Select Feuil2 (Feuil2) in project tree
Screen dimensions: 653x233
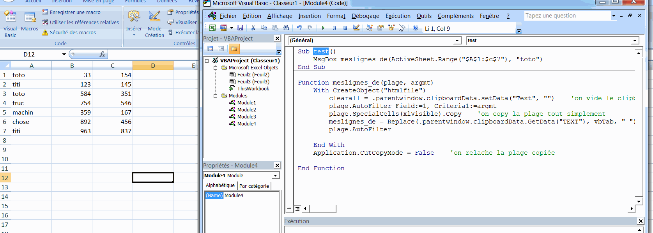(253, 75)
